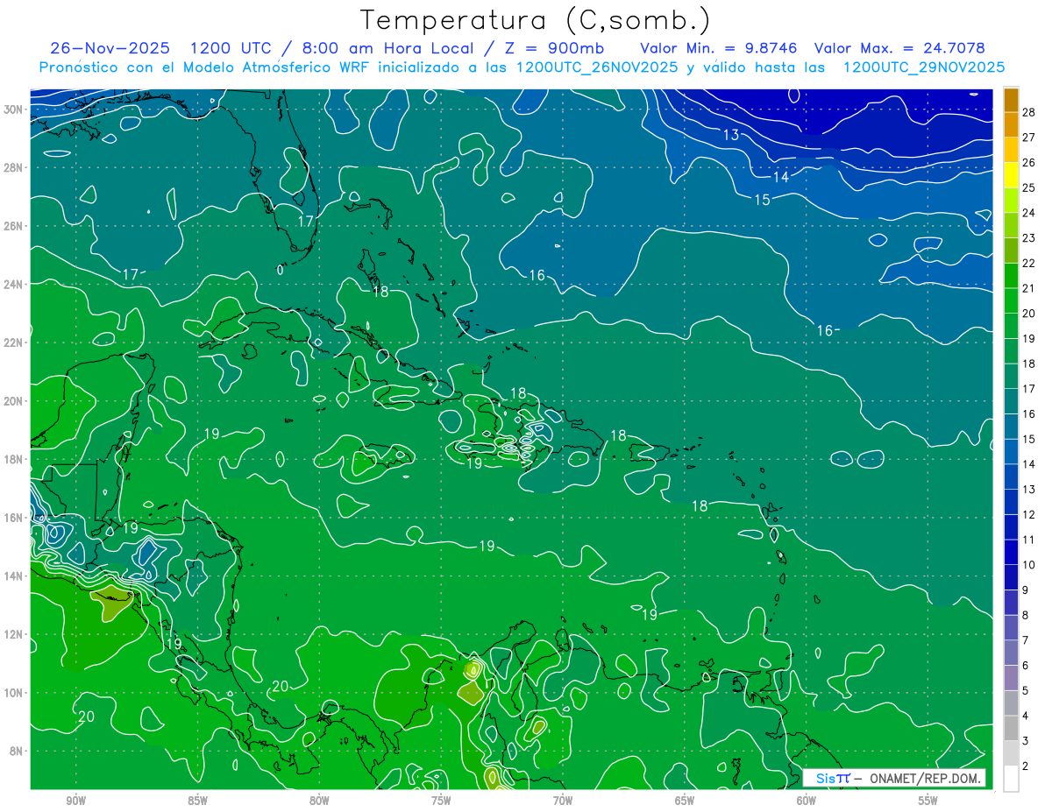The image size is (1052, 812).
Task: Click the 24N latitude axis label
Action: click(14, 284)
